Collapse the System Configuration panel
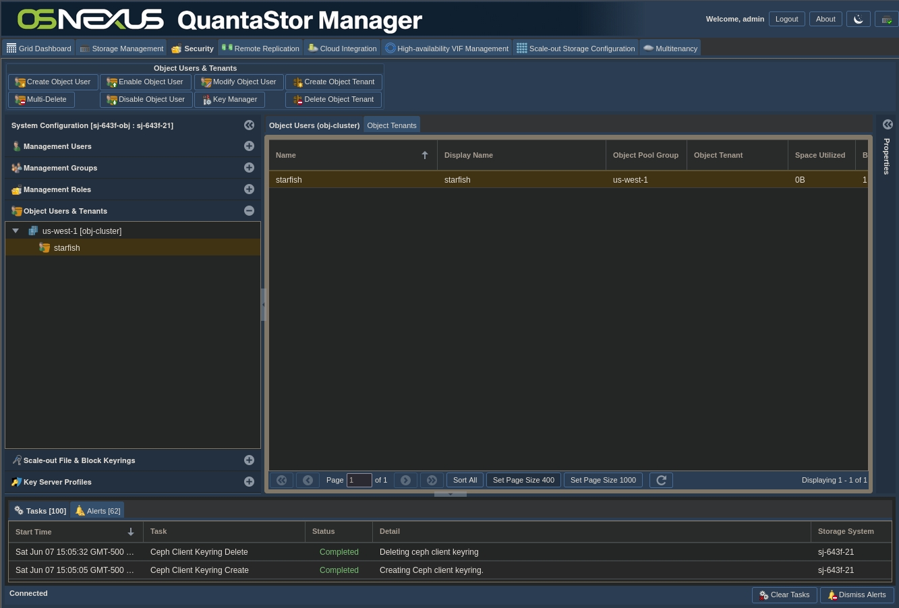Screen dimensions: 899x608 pyautogui.click(x=249, y=125)
